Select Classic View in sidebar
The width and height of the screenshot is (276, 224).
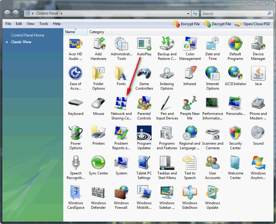pyautogui.click(x=21, y=42)
